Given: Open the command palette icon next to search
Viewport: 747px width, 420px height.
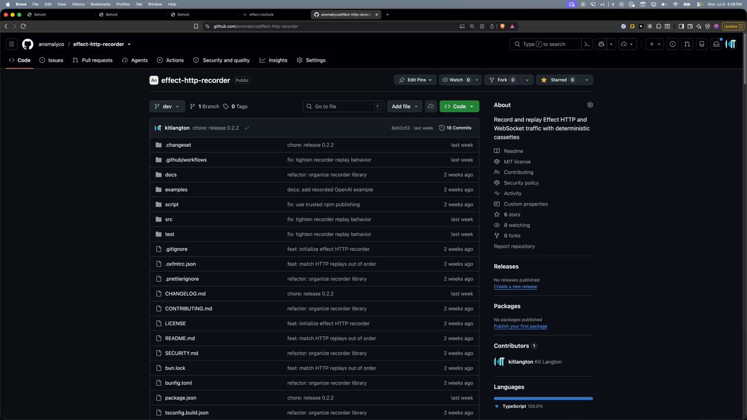Looking at the screenshot, I should click(586, 44).
